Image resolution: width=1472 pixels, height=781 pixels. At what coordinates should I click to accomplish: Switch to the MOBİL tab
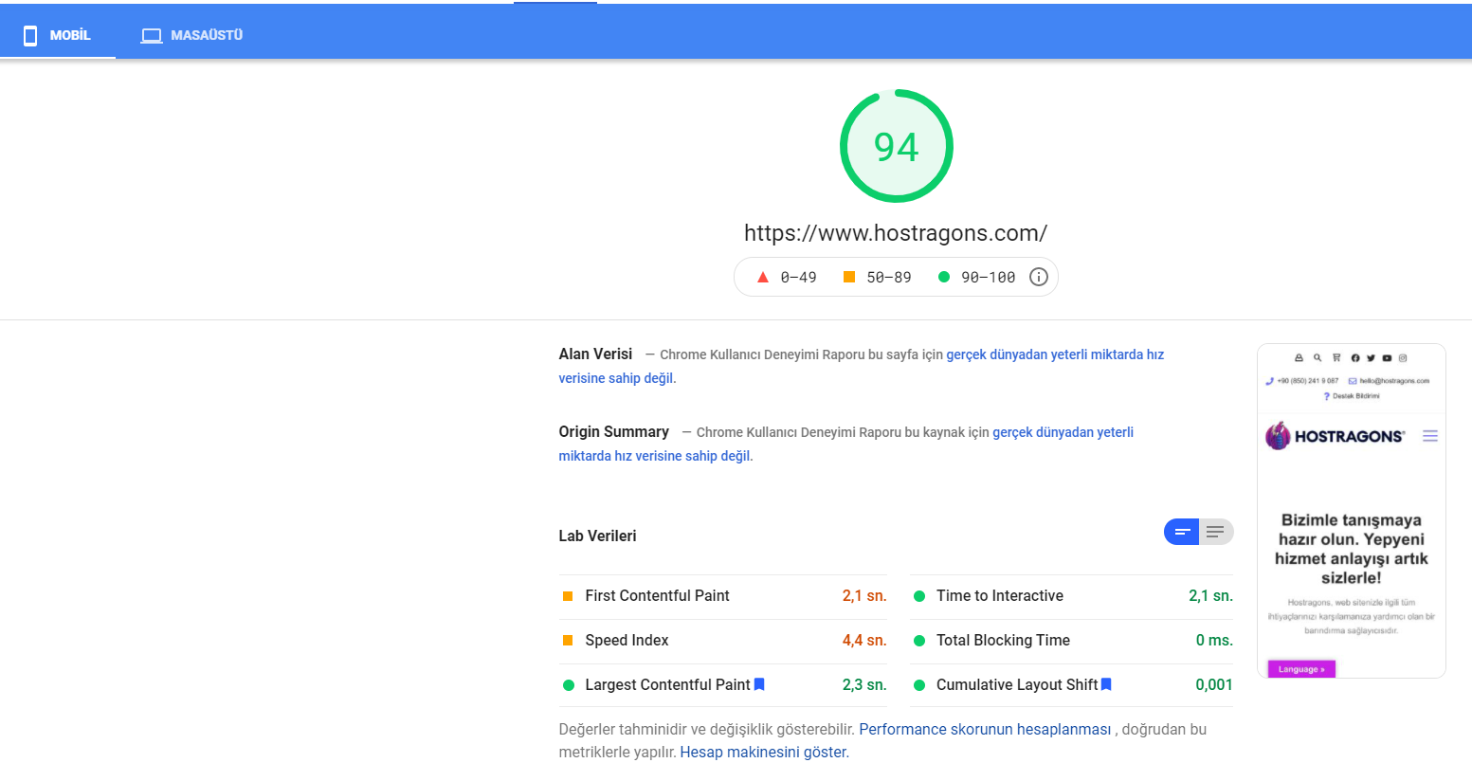point(58,35)
